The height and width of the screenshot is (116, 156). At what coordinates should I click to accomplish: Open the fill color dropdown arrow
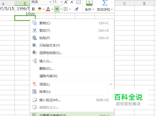[44, 9]
